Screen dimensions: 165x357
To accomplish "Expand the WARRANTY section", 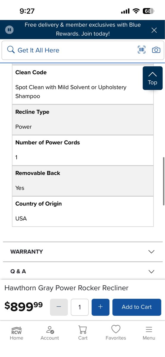I will point(83,252).
